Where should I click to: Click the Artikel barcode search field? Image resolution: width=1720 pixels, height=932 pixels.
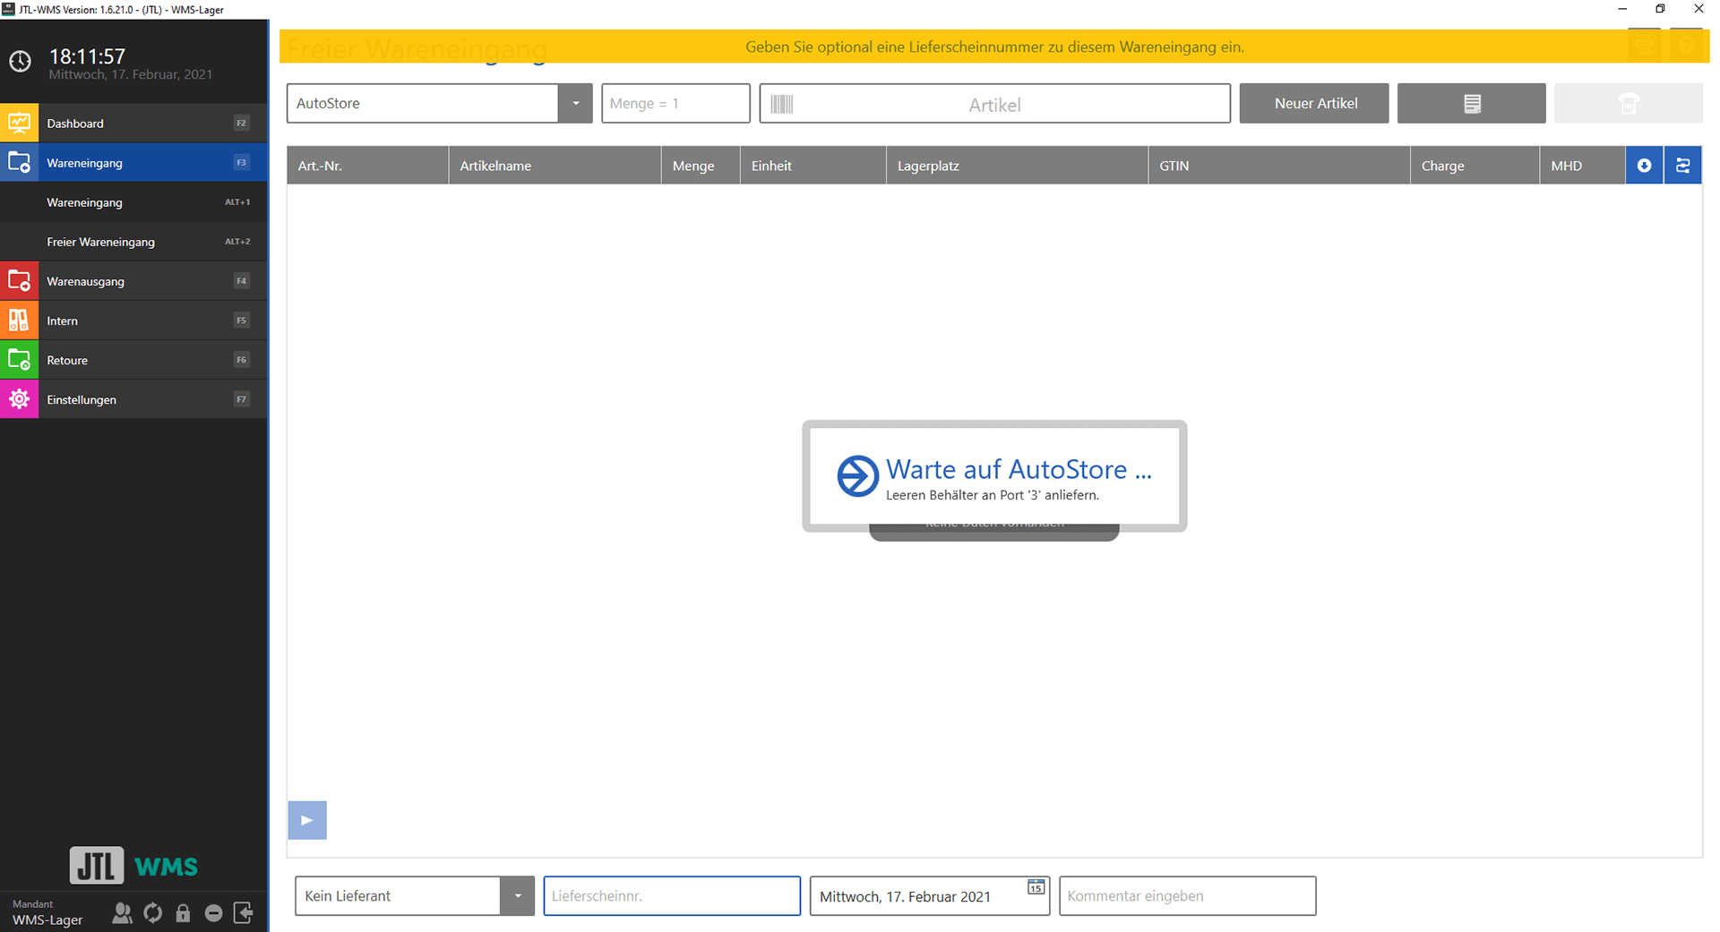[994, 105]
